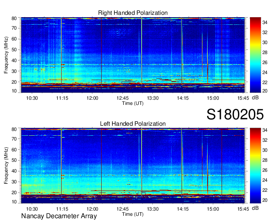Click "Time (UT)" label under left-handed plot
This screenshot has height=221, width=272.
(x=133, y=214)
